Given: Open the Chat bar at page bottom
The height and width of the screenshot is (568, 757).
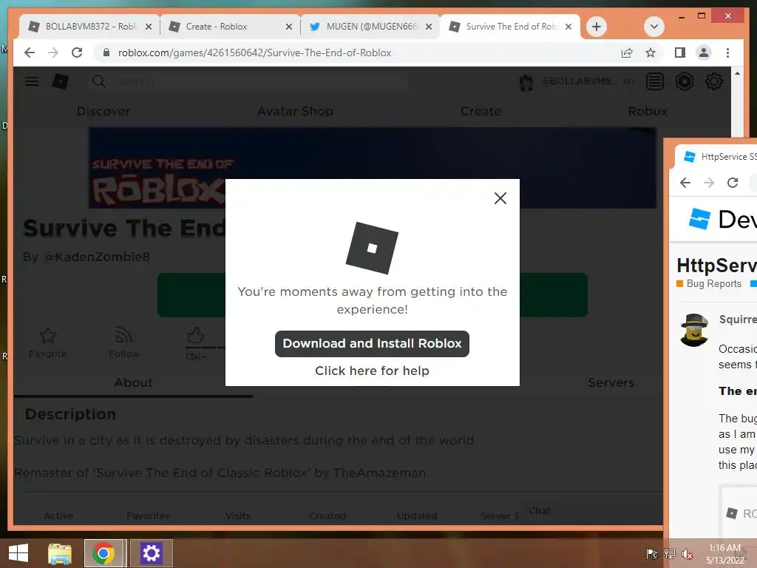Looking at the screenshot, I should tap(591, 511).
